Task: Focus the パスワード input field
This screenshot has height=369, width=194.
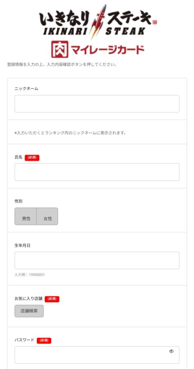Action: [97, 355]
